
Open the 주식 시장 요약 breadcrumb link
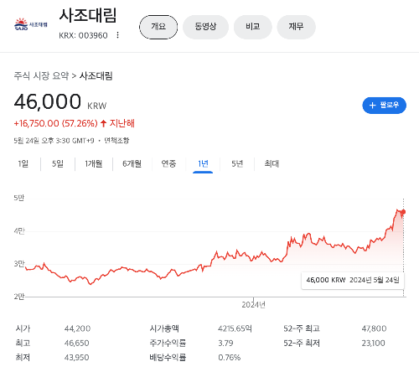[41, 75]
